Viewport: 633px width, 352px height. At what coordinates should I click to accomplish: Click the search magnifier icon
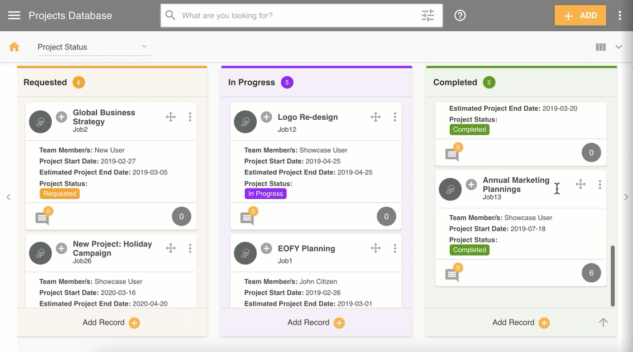170,15
